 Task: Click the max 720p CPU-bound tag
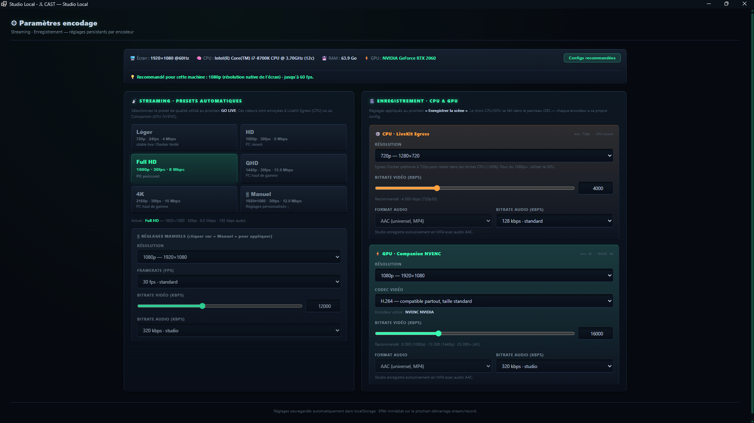coord(593,134)
